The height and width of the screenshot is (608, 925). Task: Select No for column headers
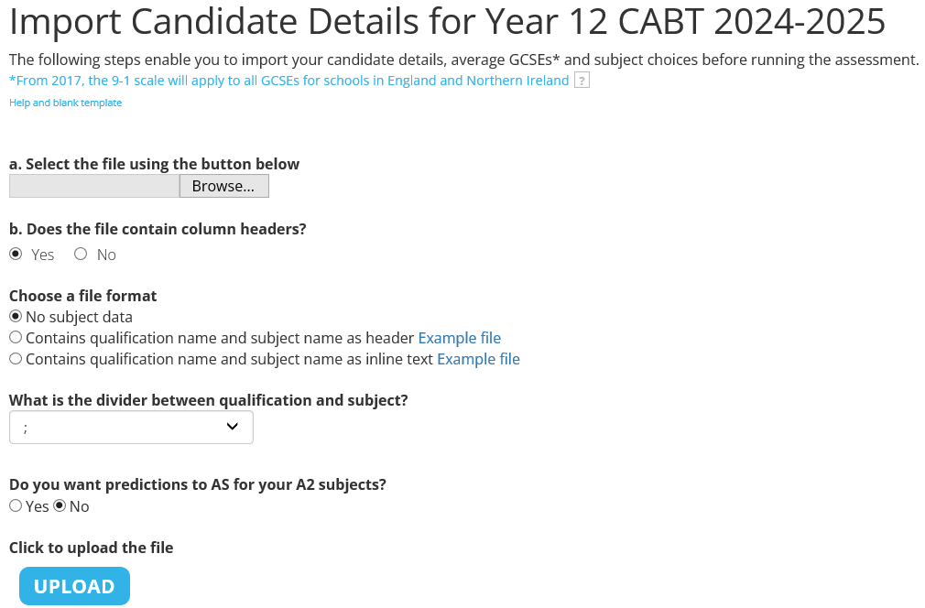point(81,254)
